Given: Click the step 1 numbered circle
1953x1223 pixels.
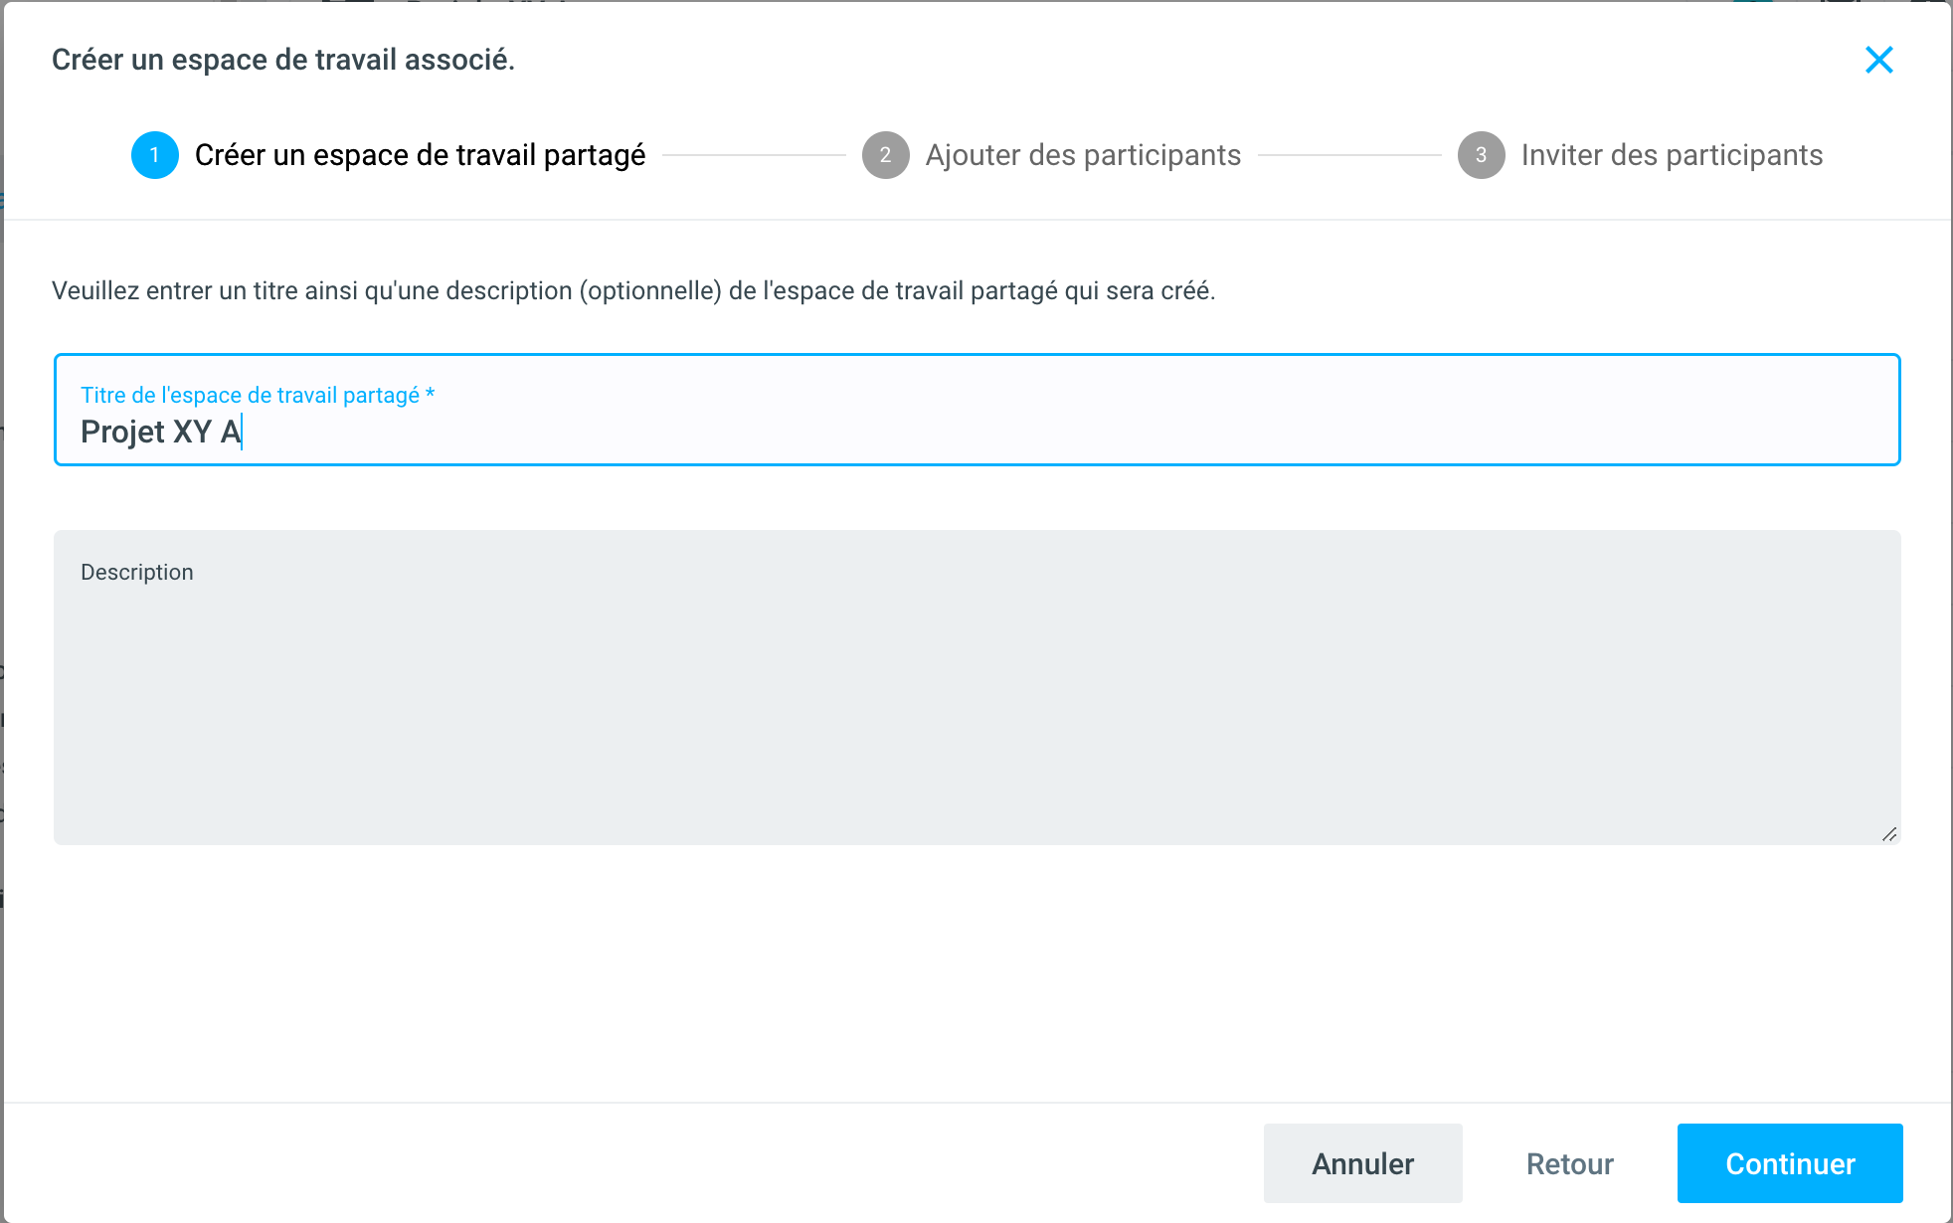Looking at the screenshot, I should (154, 155).
